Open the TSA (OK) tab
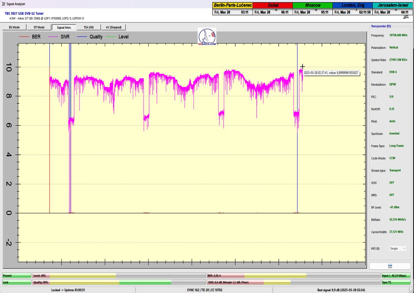 (x=88, y=27)
